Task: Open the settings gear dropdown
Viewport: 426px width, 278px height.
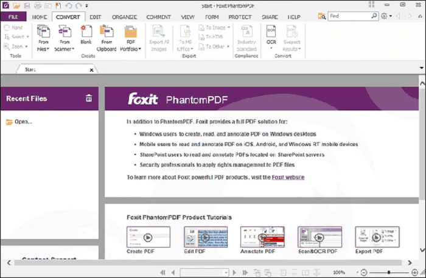Action: click(391, 16)
